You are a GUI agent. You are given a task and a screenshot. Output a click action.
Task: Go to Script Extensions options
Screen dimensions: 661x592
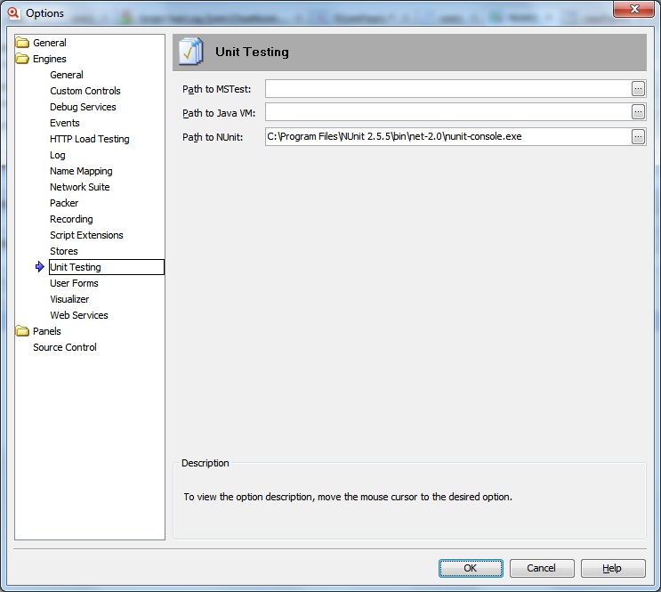[x=86, y=235]
